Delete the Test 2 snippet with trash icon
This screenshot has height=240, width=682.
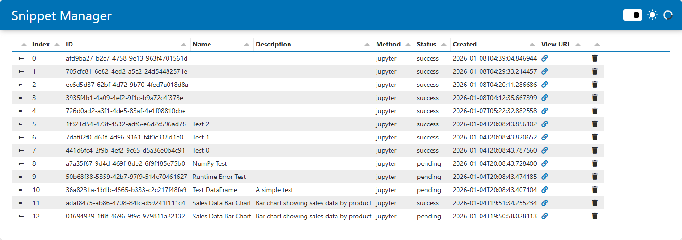594,124
